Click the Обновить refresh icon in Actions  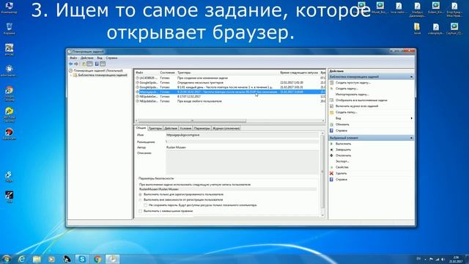coord(331,124)
